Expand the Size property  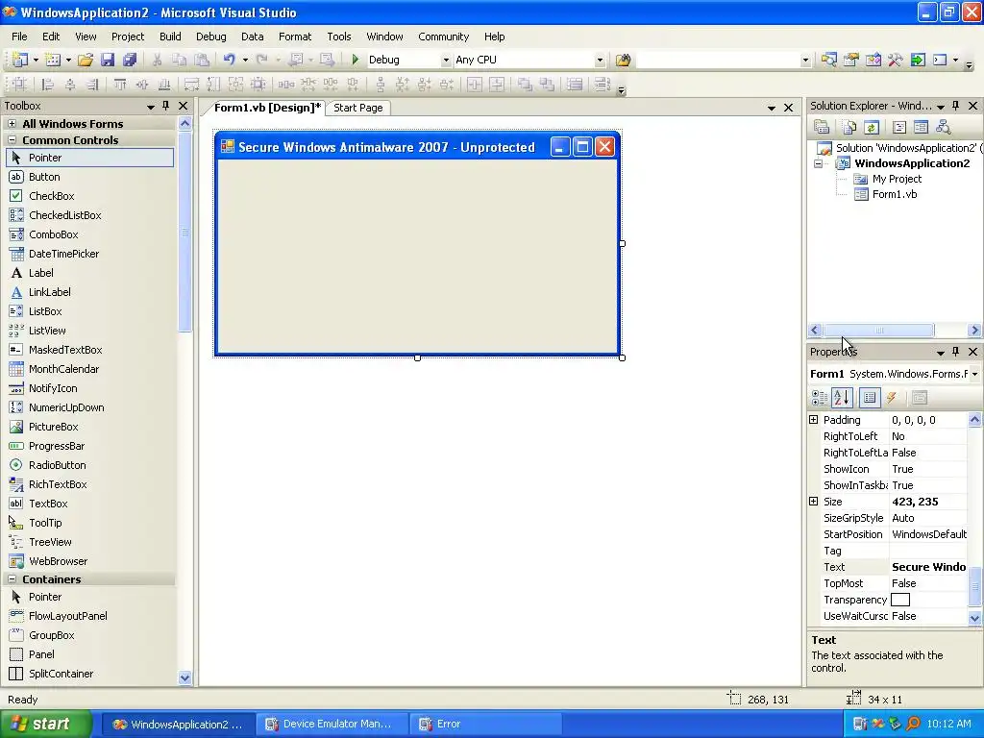pos(813,502)
